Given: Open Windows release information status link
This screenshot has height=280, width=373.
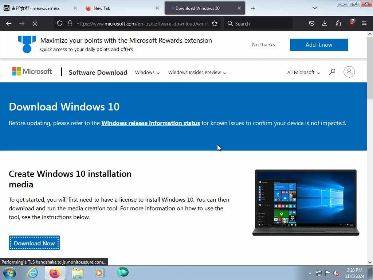Looking at the screenshot, I should (x=150, y=123).
